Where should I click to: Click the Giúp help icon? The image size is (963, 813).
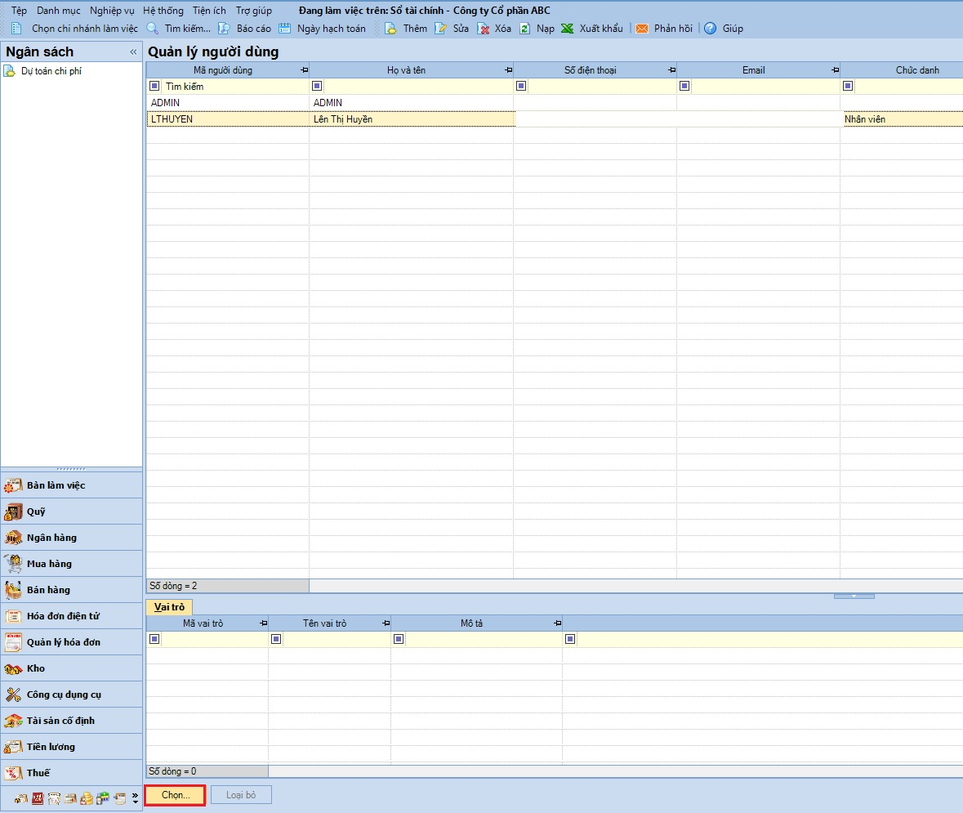tap(711, 29)
